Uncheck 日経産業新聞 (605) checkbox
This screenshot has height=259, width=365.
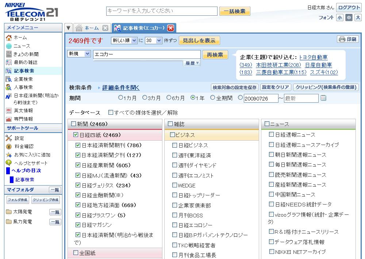(78, 165)
